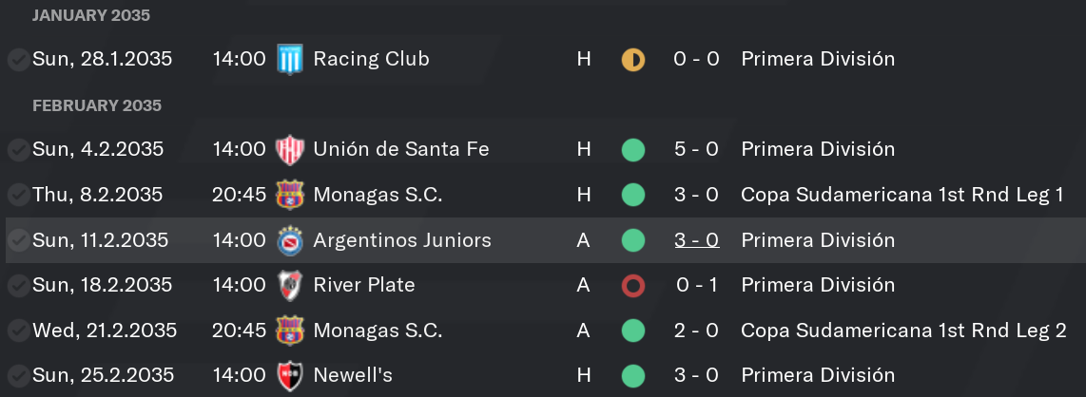Click the red loss indicator for River Plate
1086x397 pixels.
[633, 285]
